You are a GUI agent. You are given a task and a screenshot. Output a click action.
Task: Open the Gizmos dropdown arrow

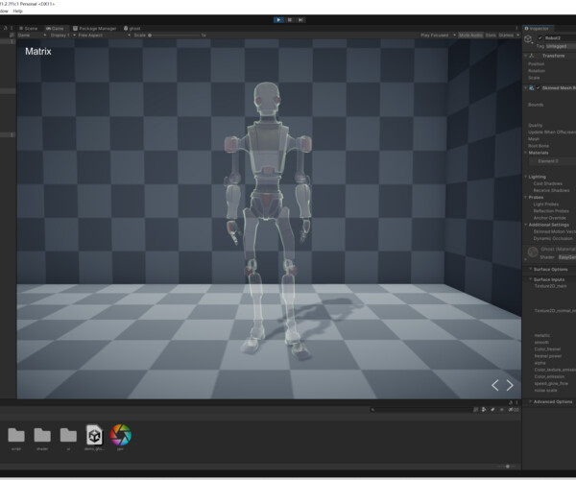pyautogui.click(x=518, y=36)
